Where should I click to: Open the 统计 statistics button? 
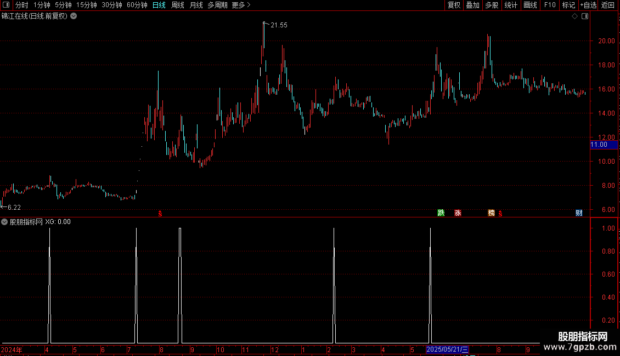(x=510, y=5)
